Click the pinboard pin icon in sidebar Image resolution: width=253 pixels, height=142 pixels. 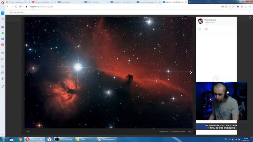click(x=3, y=87)
